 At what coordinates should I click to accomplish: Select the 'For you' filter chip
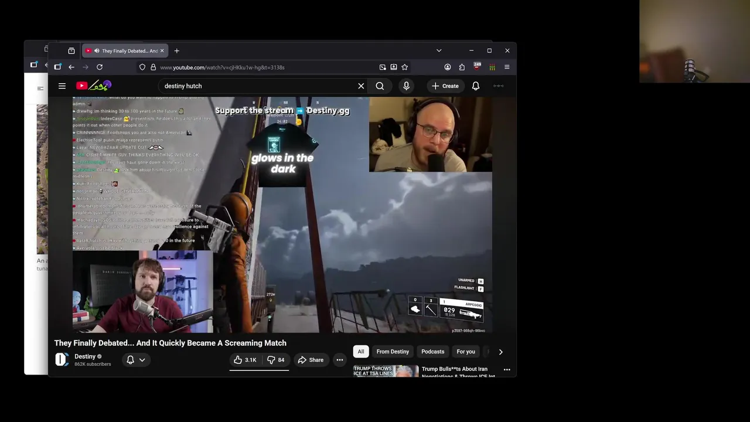tap(466, 352)
